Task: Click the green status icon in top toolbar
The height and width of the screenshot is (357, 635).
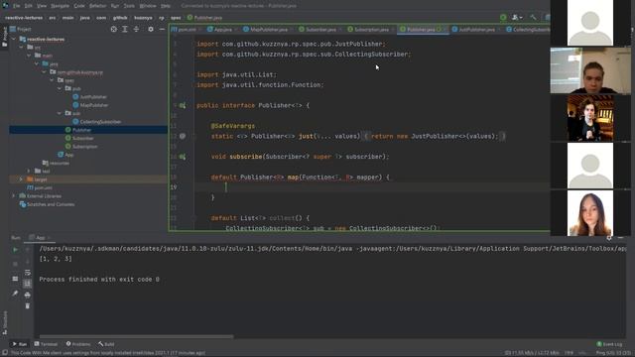Action: [x=503, y=18]
